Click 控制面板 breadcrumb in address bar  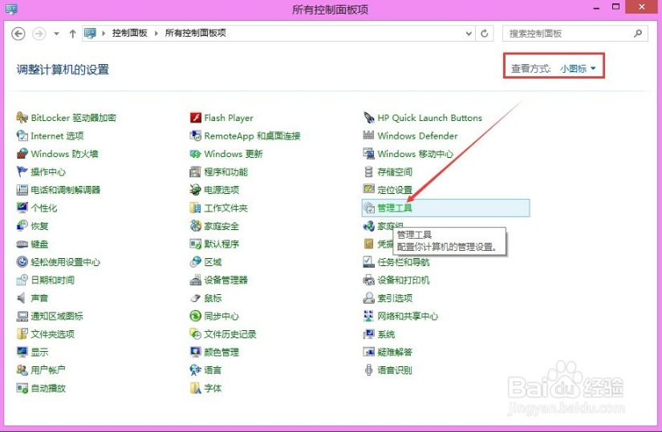pyautogui.click(x=130, y=34)
